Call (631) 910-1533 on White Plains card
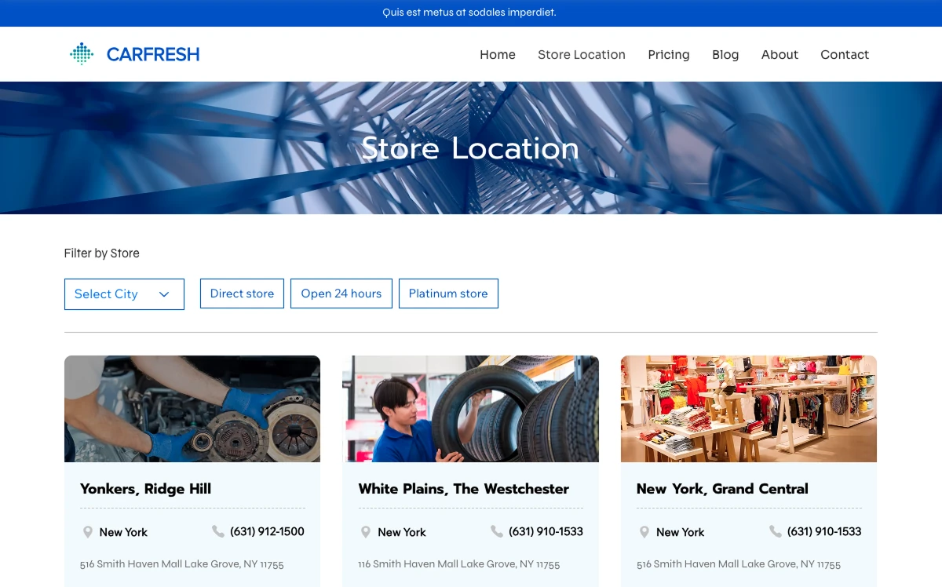Screen dimensions: 942x587 (546, 531)
